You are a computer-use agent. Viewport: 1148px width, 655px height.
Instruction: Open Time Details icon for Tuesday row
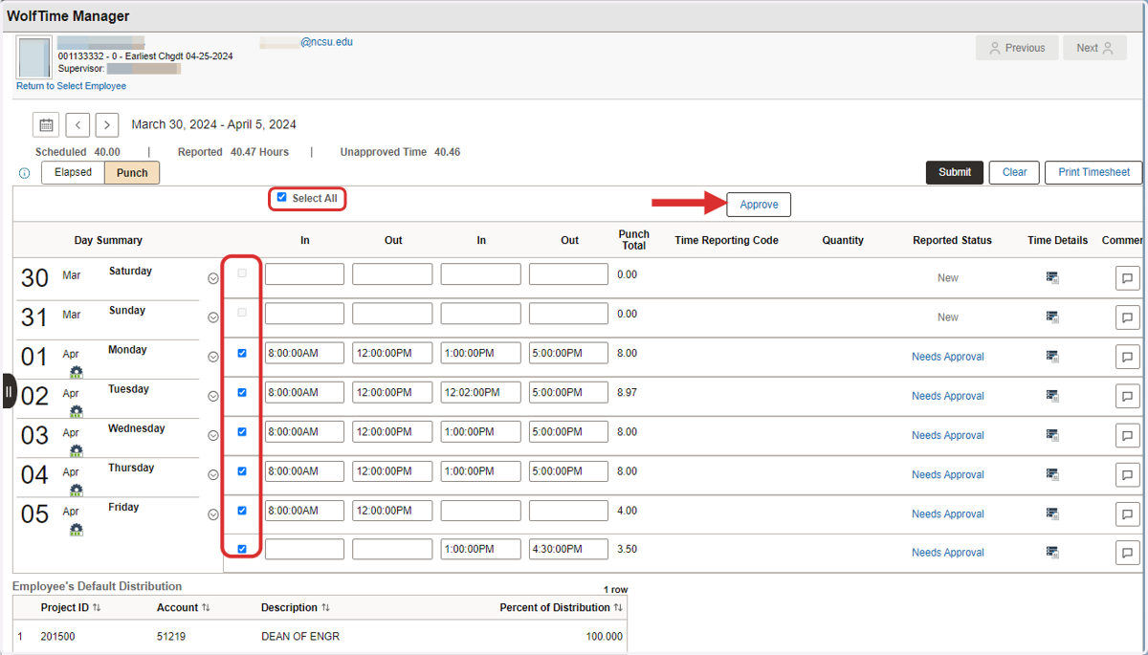1052,396
